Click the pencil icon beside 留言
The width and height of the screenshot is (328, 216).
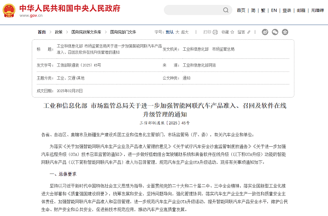pos(249,32)
